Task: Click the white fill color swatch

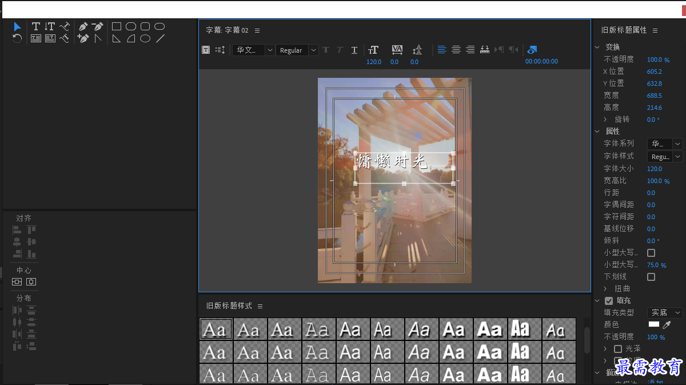Action: (x=653, y=324)
